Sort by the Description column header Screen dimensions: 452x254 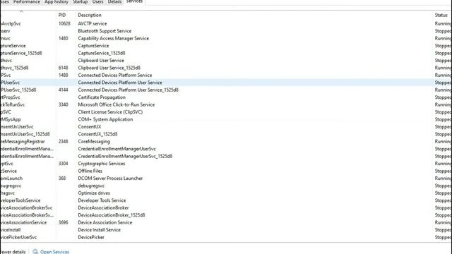pos(90,15)
